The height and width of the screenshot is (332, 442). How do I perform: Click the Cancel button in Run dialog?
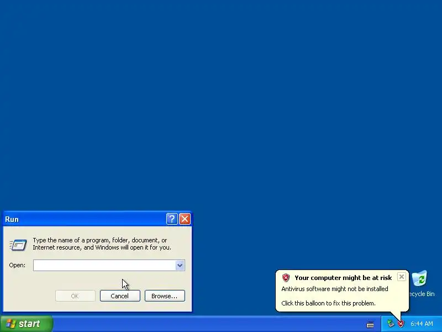point(120,296)
